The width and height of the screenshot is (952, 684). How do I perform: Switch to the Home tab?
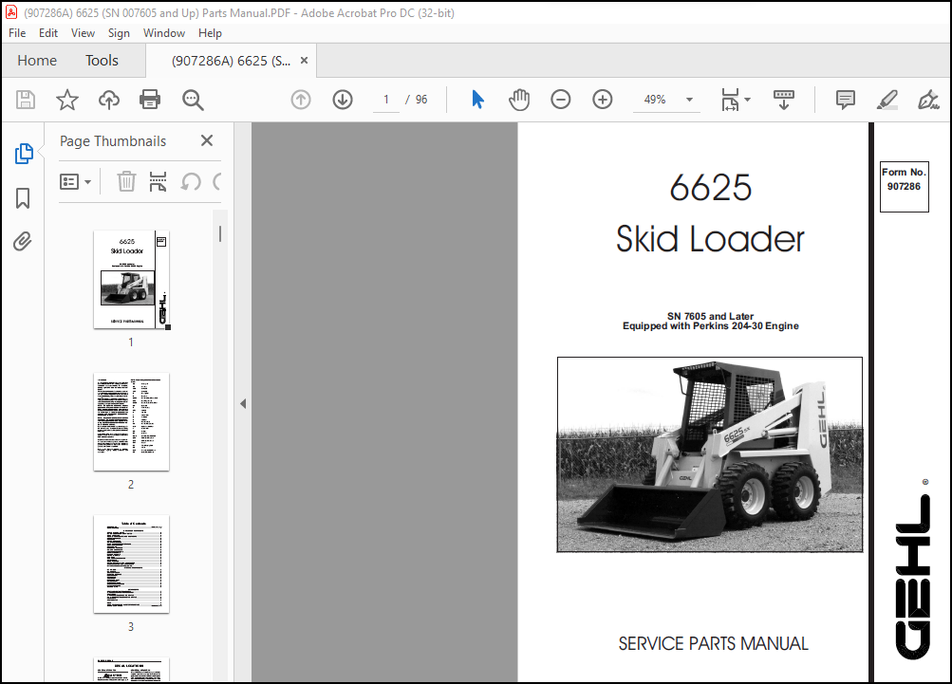point(37,60)
